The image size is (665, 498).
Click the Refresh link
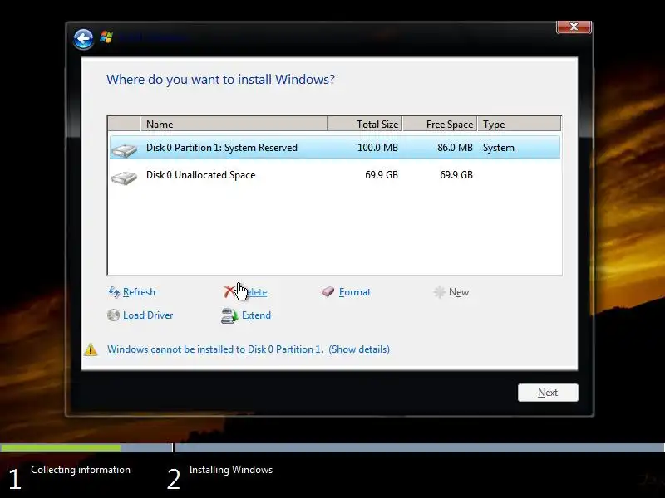tap(139, 292)
